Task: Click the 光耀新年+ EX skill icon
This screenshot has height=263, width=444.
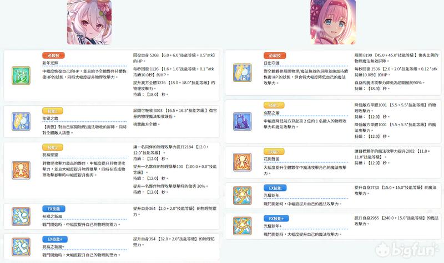Action: tap(242, 226)
